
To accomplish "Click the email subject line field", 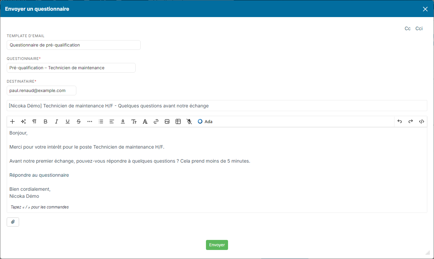I will [x=217, y=106].
